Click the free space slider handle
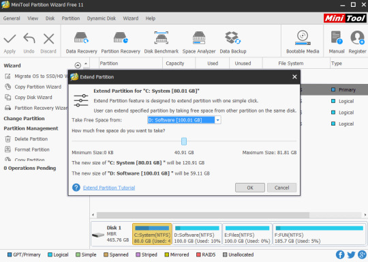The width and height of the screenshot is (368, 262). click(x=184, y=141)
